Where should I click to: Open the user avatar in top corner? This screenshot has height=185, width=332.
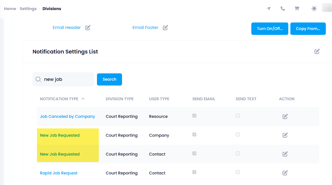click(327, 7)
